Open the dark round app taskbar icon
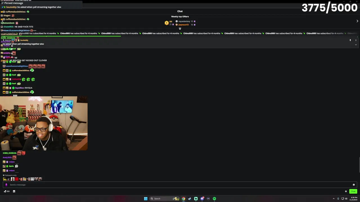360x202 pixels. tap(208, 199)
